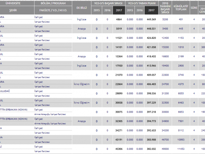The height and width of the screenshot is (154, 205).
Task: Open İlahiyat program link with rank 4864
Action: pyautogui.click(x=38, y=17)
